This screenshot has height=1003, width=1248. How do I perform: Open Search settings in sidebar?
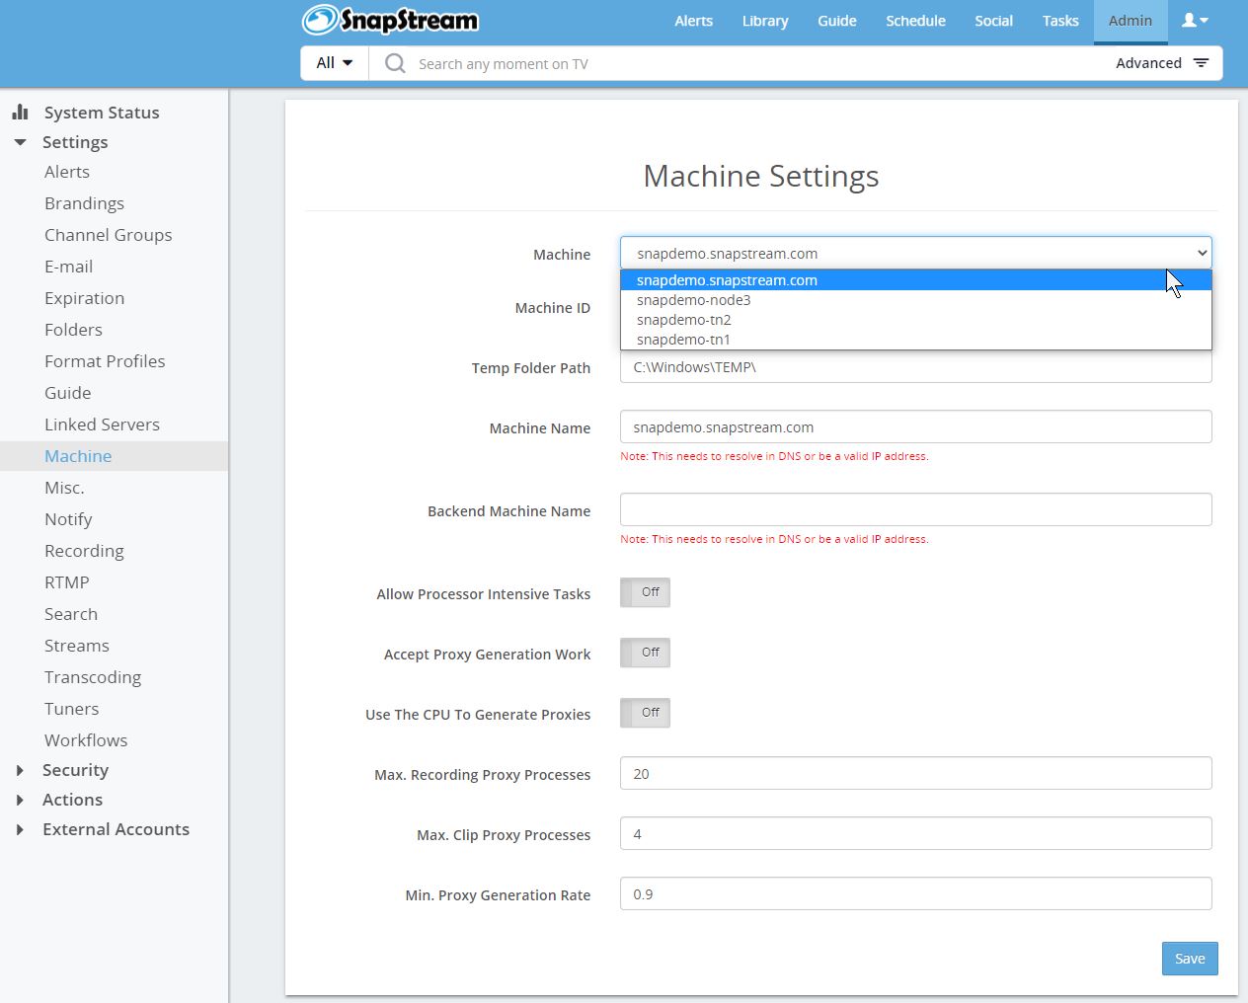[x=71, y=614]
